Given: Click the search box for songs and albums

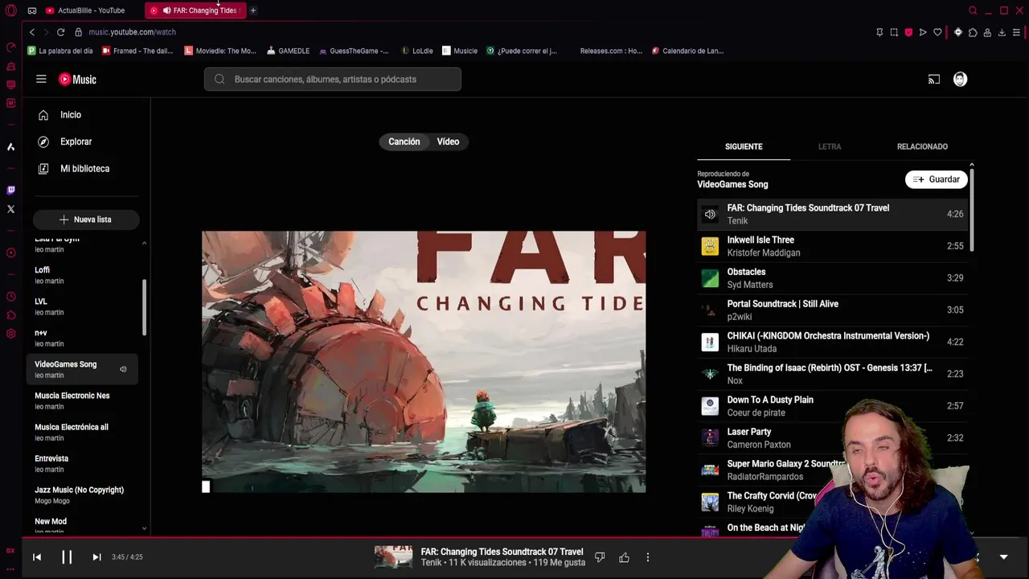Looking at the screenshot, I should (x=333, y=79).
